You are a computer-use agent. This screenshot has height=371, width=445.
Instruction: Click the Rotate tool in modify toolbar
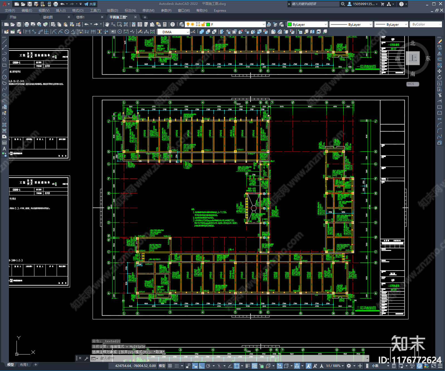click(439, 77)
